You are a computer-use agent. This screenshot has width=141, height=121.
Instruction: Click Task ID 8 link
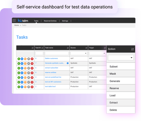tap(36, 58)
